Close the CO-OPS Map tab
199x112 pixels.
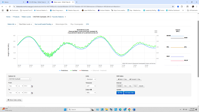(48, 2)
